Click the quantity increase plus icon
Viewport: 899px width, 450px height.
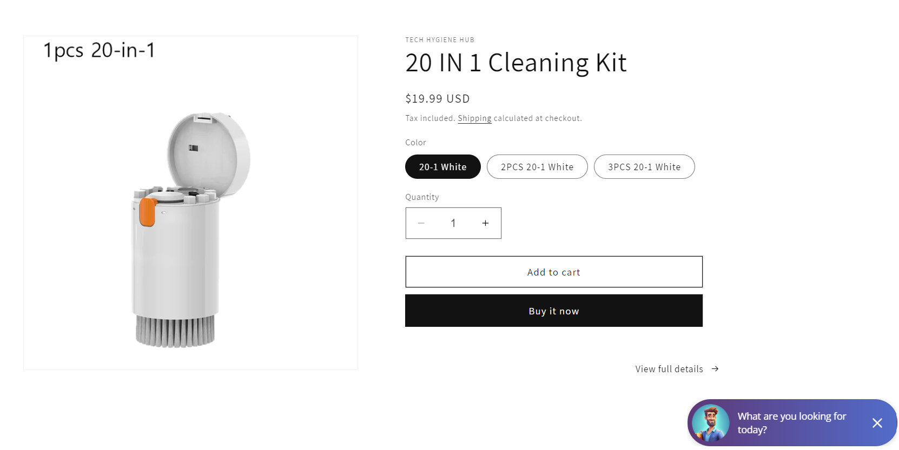point(485,223)
